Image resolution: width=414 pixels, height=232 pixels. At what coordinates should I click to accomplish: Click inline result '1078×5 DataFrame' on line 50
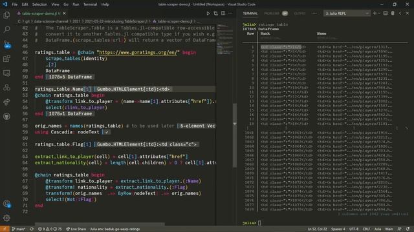coord(71,77)
